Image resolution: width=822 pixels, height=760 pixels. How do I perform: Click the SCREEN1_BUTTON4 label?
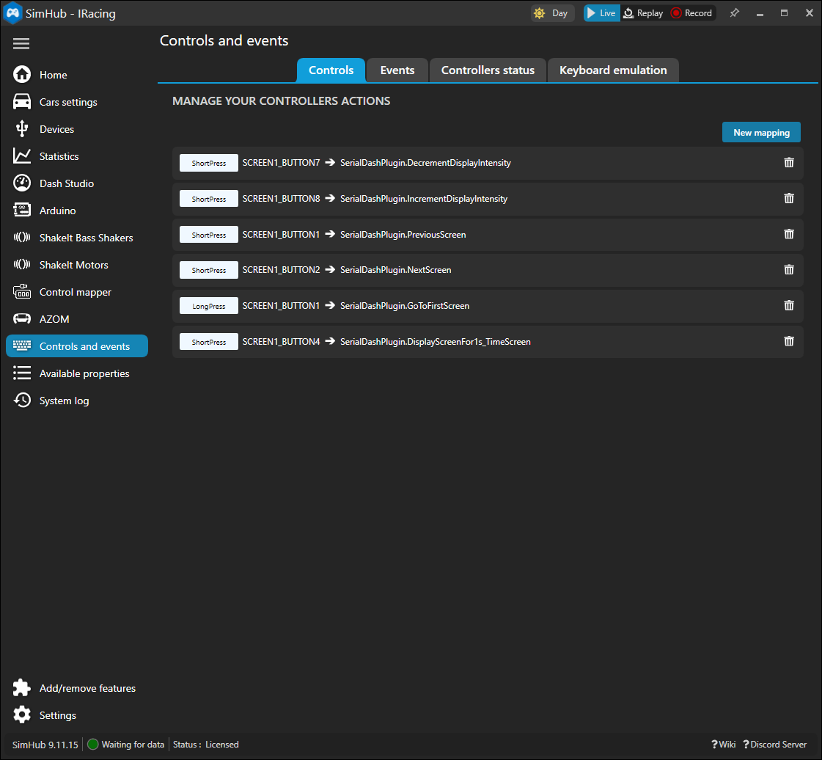(281, 341)
